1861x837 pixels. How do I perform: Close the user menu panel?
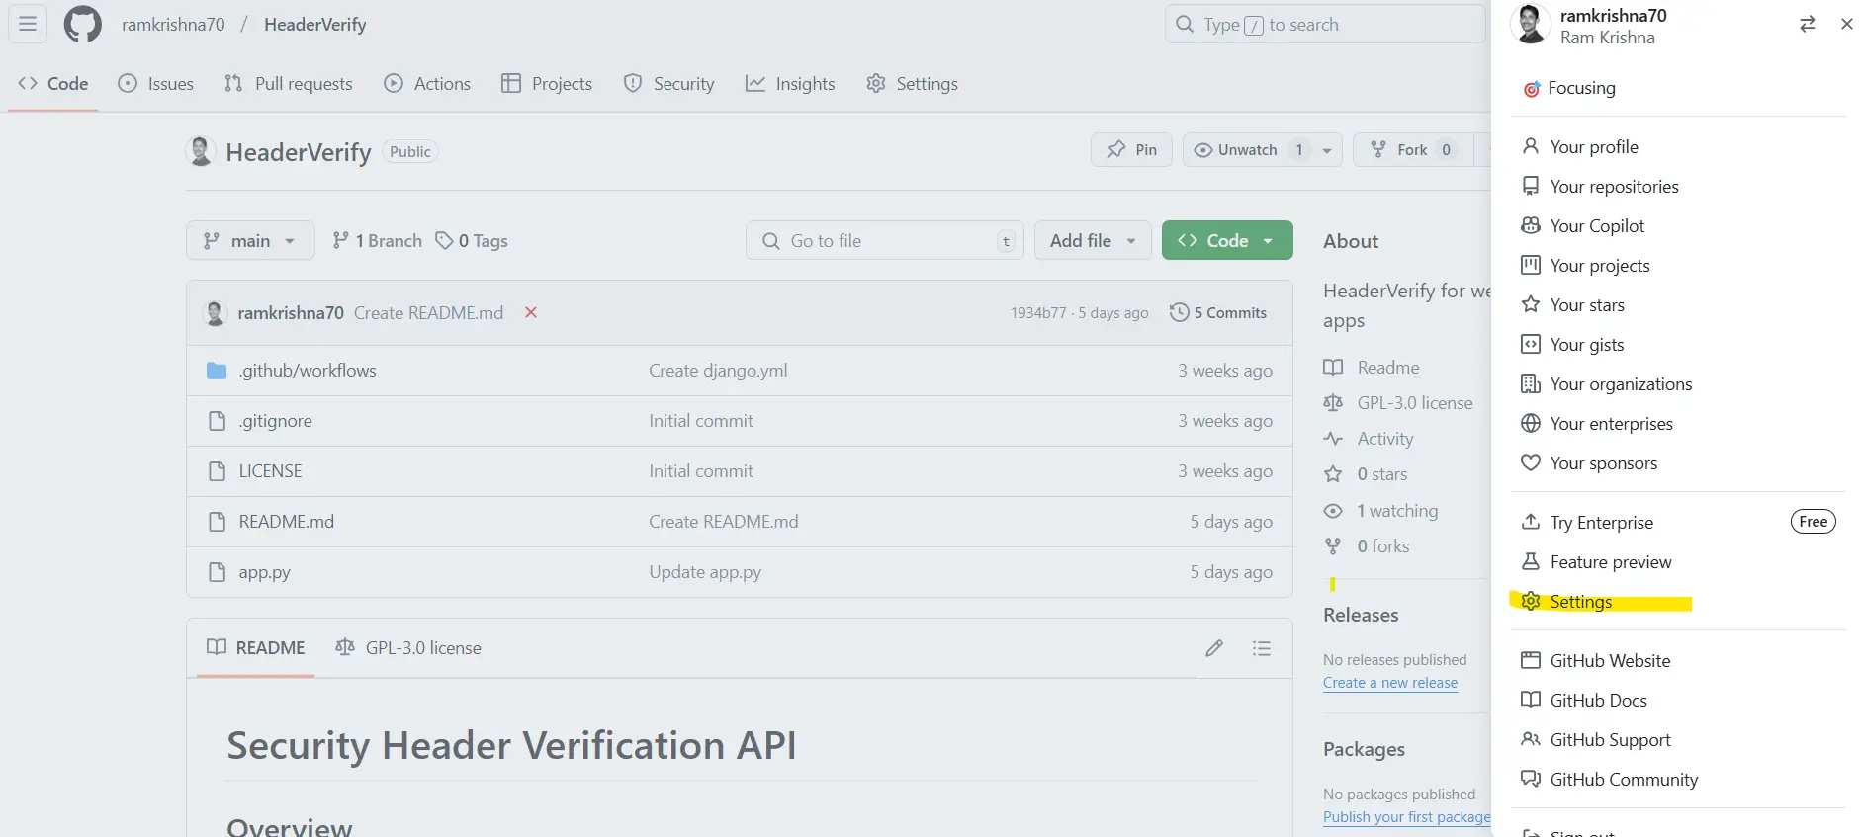click(x=1846, y=25)
